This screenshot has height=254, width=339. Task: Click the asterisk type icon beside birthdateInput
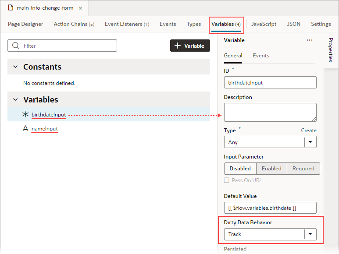click(25, 114)
